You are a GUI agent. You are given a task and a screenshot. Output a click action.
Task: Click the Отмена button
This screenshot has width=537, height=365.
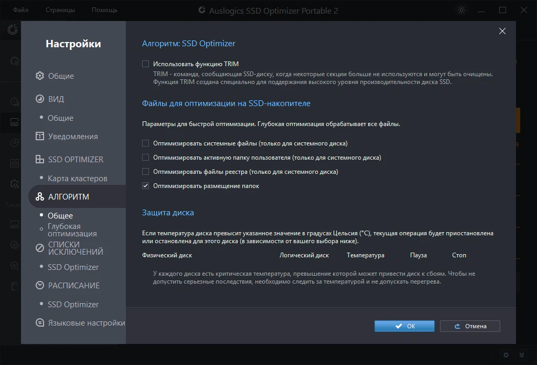coord(470,326)
